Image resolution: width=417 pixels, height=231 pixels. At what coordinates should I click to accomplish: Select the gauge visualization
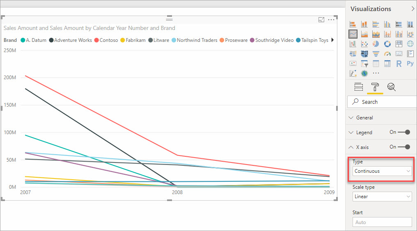click(x=387, y=54)
